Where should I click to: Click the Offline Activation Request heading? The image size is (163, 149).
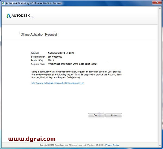[39, 34]
